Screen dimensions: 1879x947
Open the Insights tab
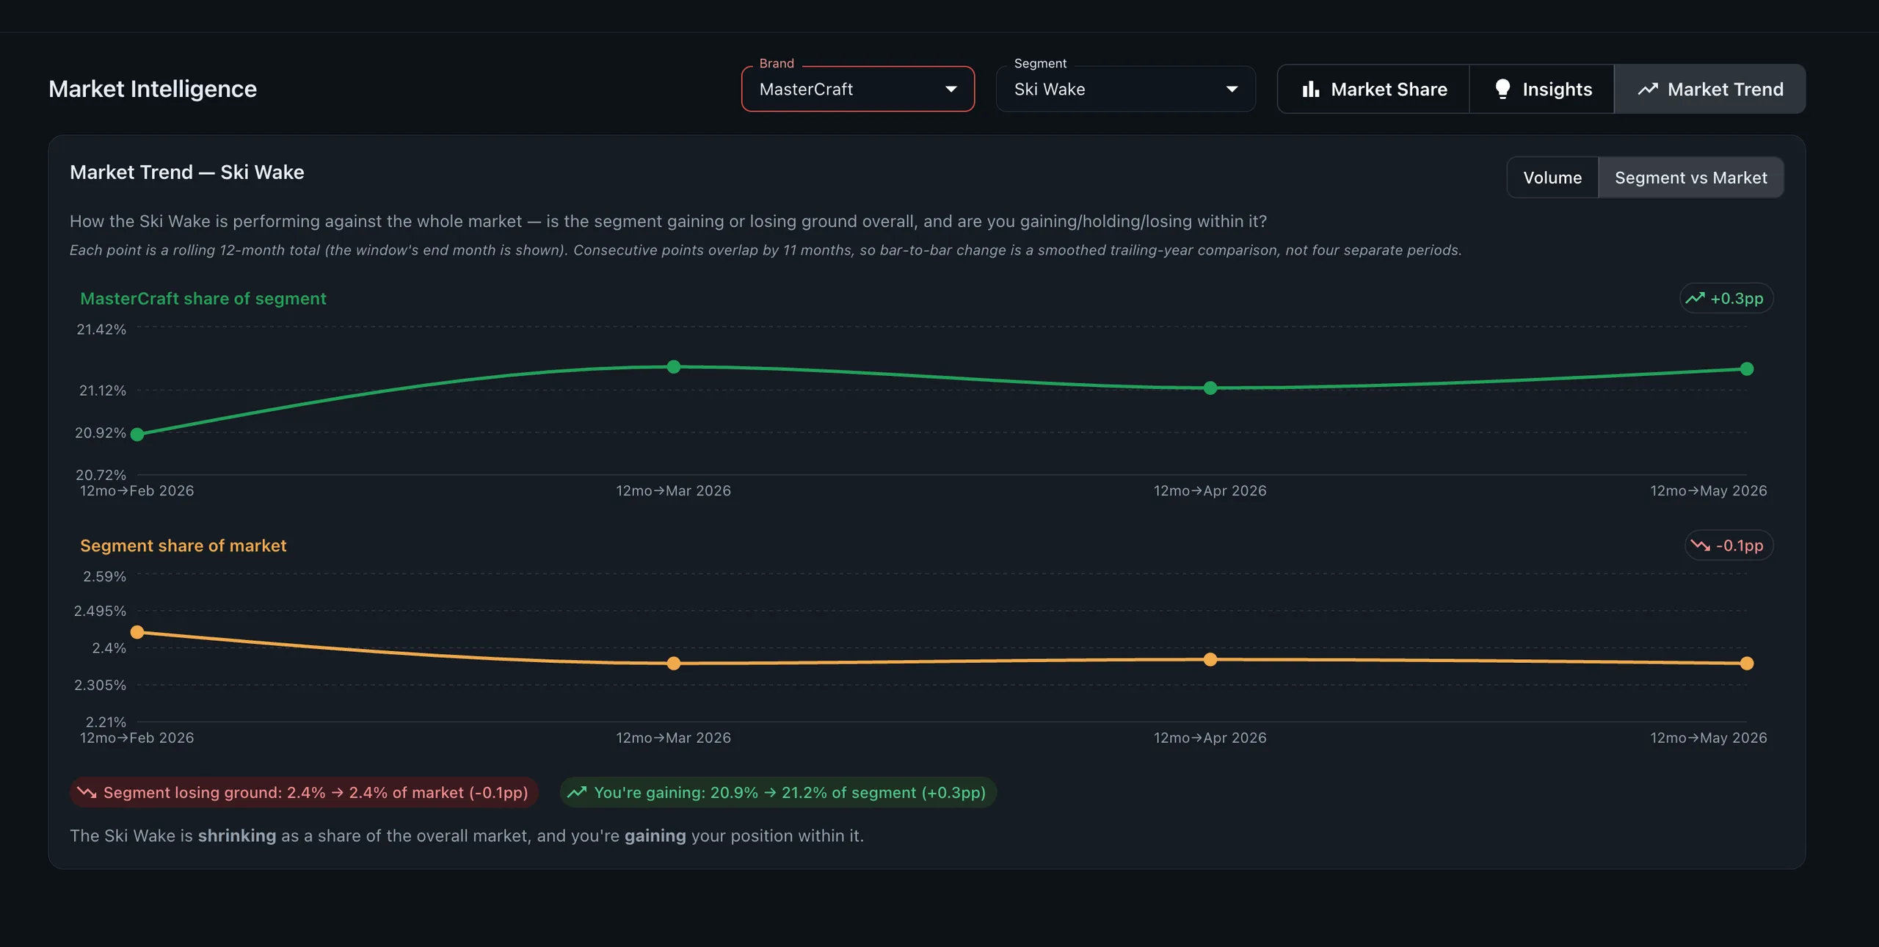coord(1541,89)
